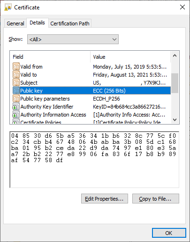Screen dimensions: 190x242
Task: Click the field list scroll down arrow
Action: (175, 120)
